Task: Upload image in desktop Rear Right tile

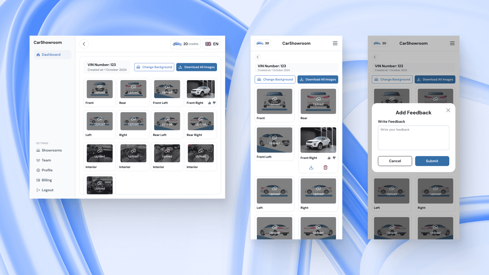Action: pos(201,121)
